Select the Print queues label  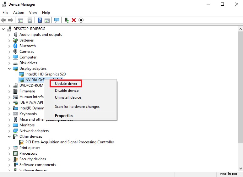(x=30, y=148)
